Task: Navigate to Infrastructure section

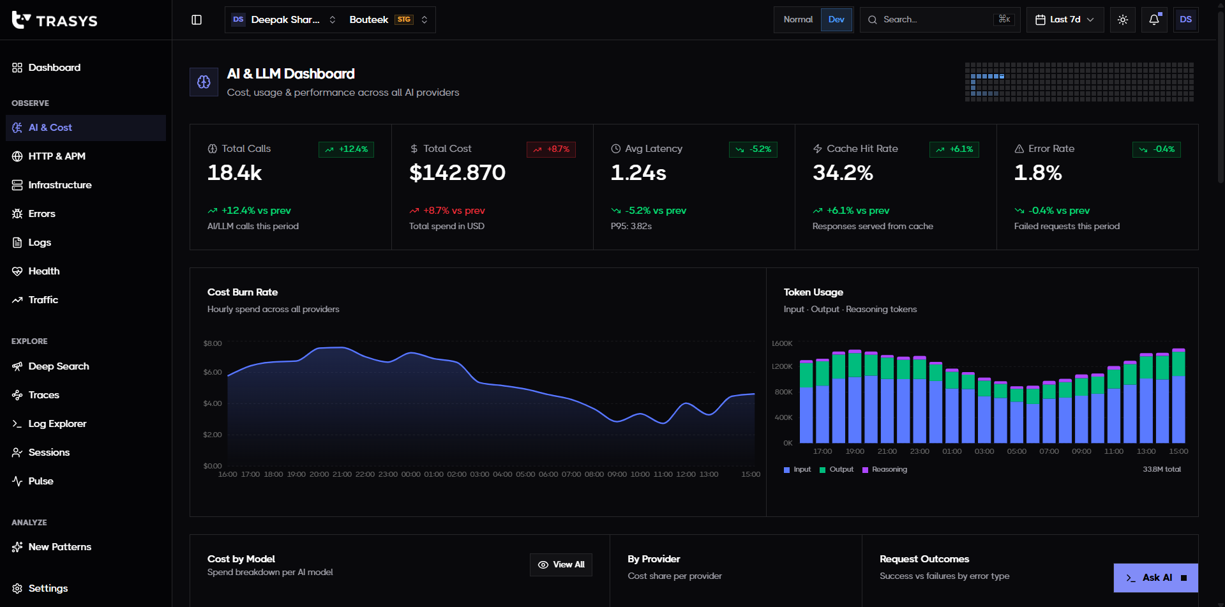Action: click(86, 185)
